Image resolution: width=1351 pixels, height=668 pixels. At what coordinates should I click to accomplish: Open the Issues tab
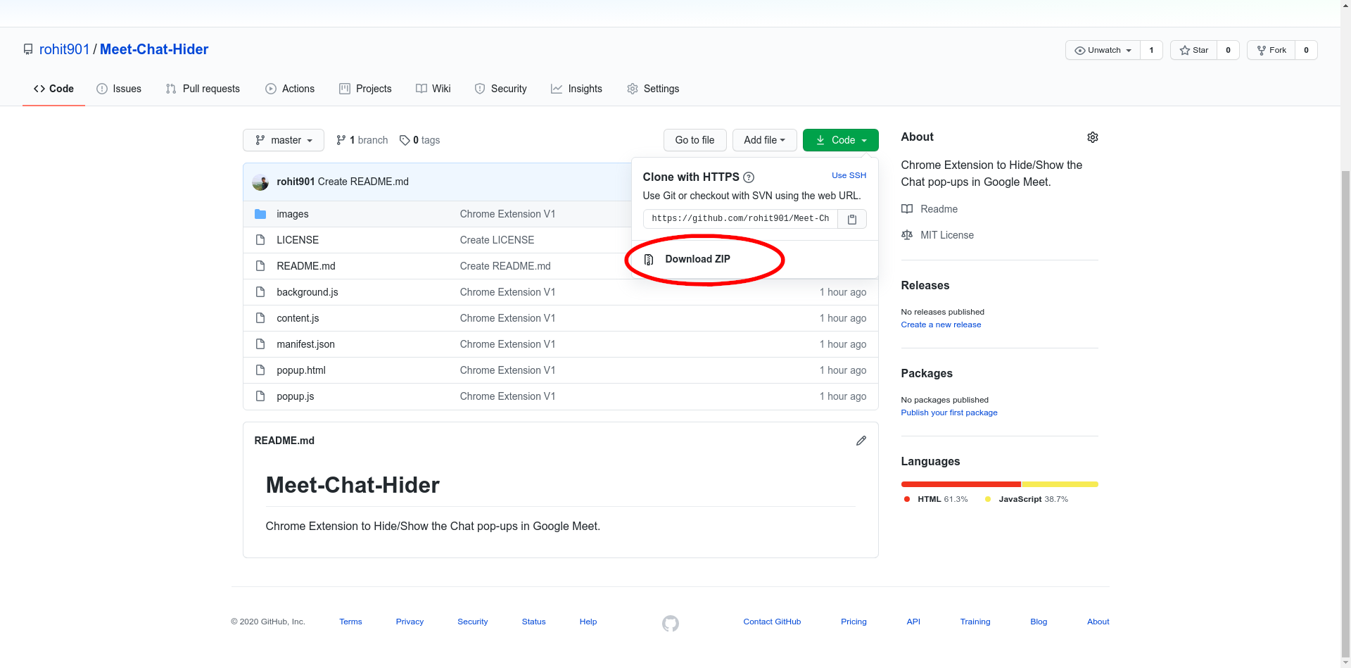119,89
